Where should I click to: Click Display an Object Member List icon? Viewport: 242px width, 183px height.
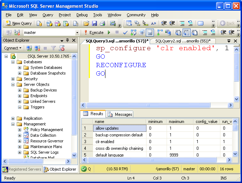[129, 23]
